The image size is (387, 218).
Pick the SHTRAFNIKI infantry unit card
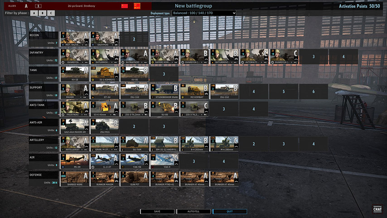[134, 57]
